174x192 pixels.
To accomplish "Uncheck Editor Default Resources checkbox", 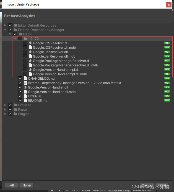I will pyautogui.click(x=10, y=25).
